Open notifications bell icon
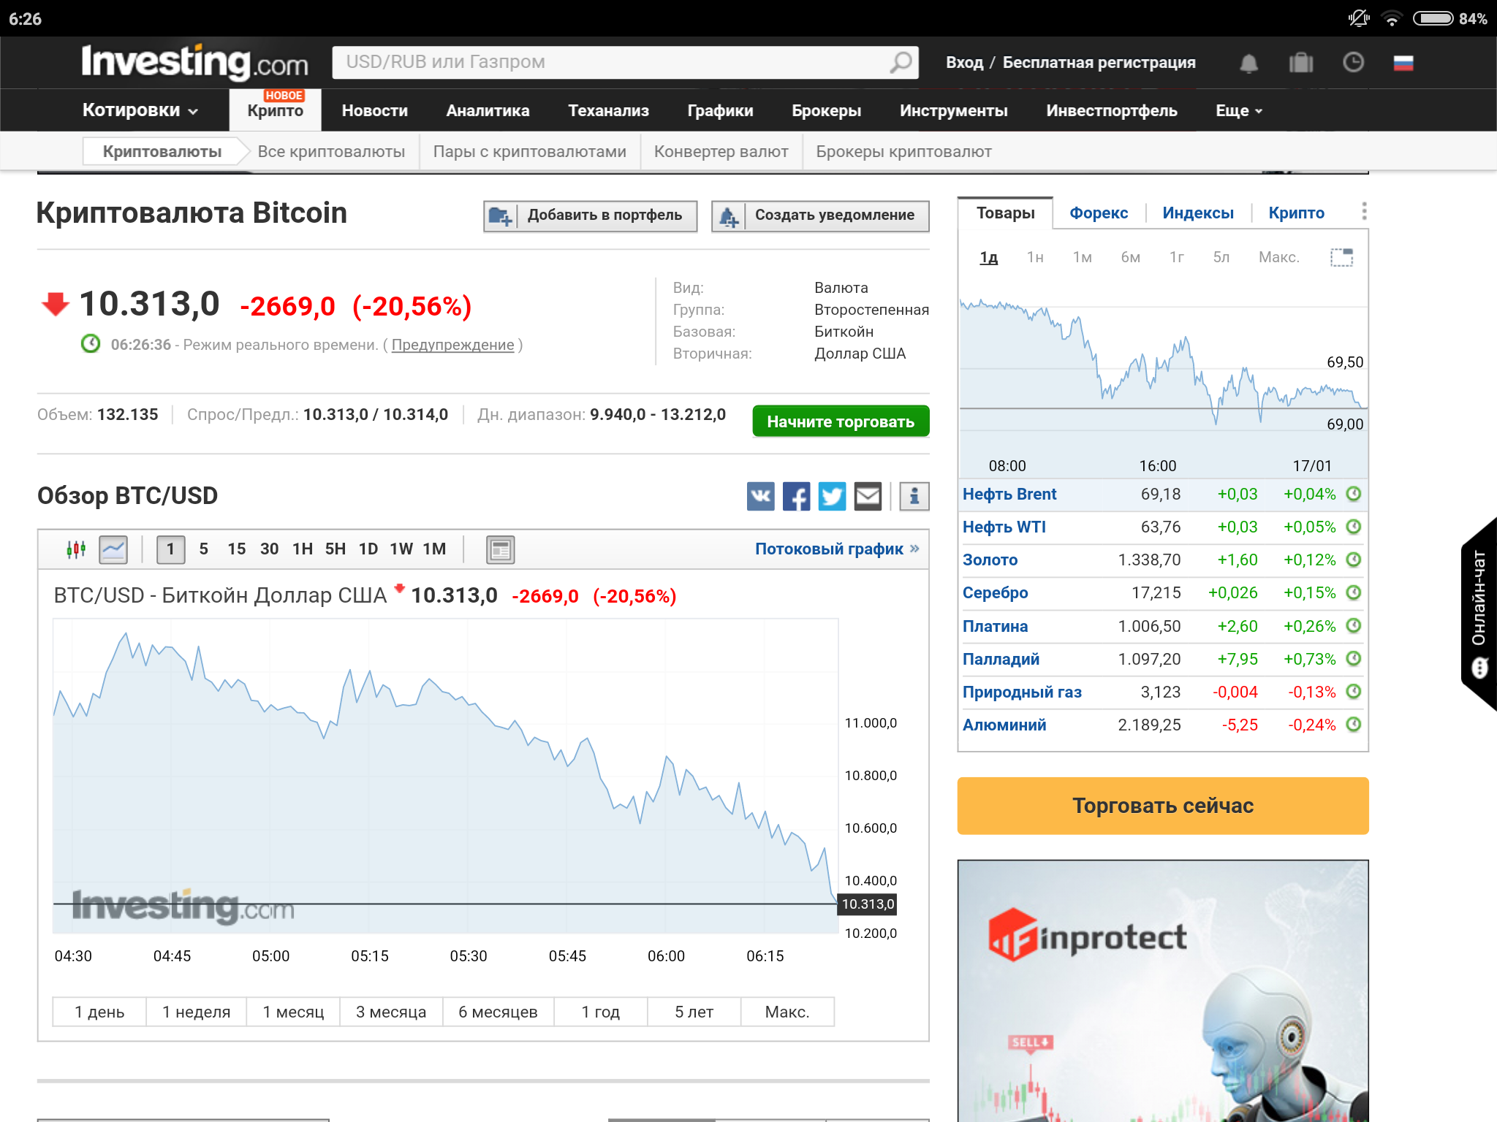This screenshot has height=1122, width=1497. (x=1248, y=64)
